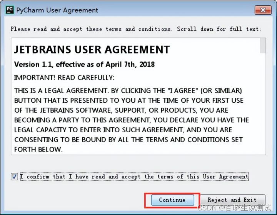Click the agreement text scrollbar thumb

point(263,46)
